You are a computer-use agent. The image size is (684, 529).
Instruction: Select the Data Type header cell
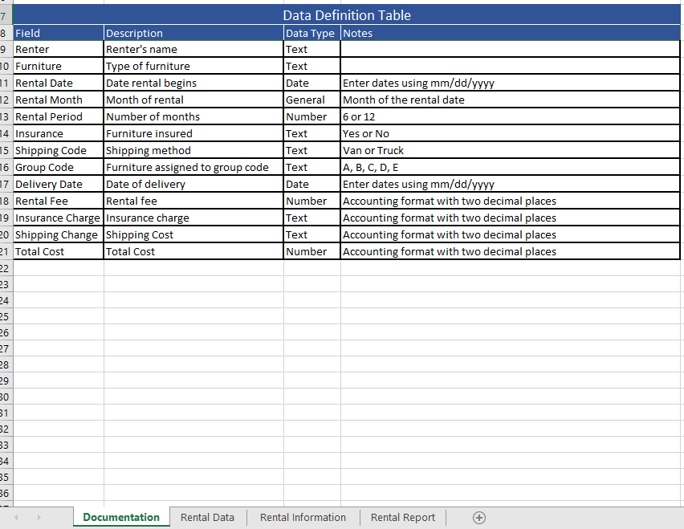tap(311, 33)
